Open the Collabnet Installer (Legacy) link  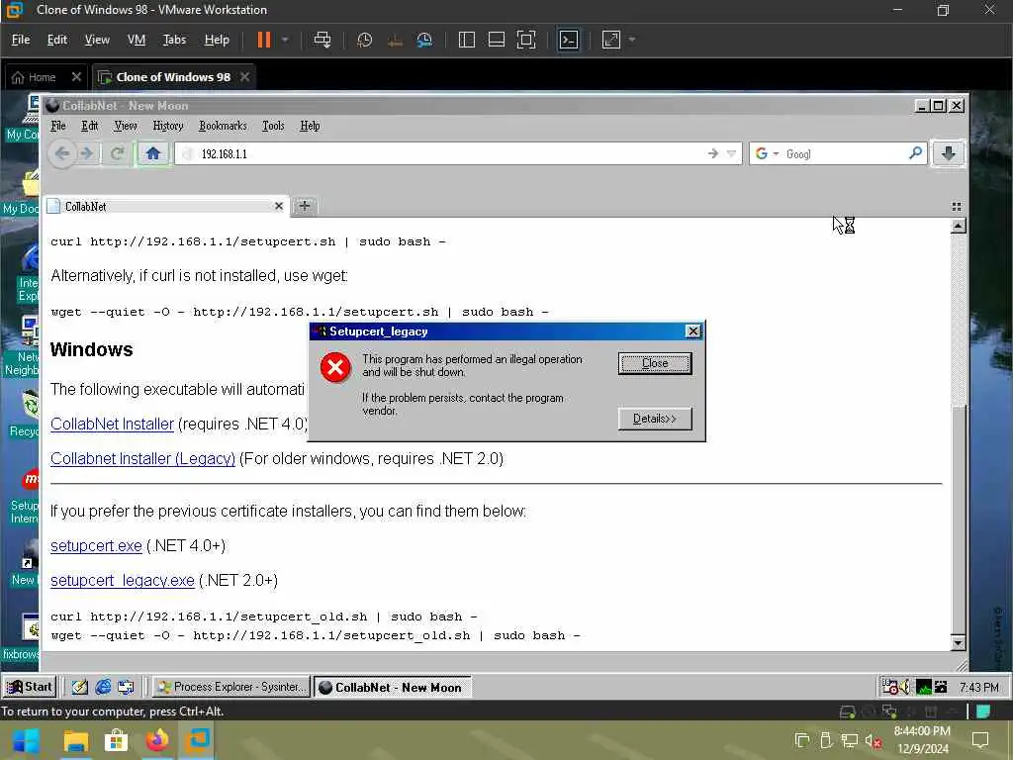(x=142, y=458)
